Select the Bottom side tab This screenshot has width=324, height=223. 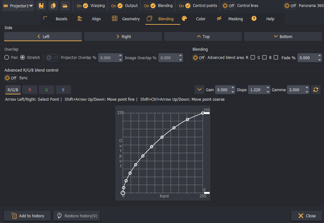pyautogui.click(x=283, y=36)
